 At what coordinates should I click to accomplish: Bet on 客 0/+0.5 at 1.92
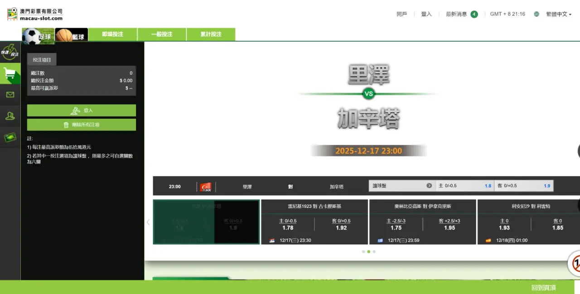(x=341, y=224)
